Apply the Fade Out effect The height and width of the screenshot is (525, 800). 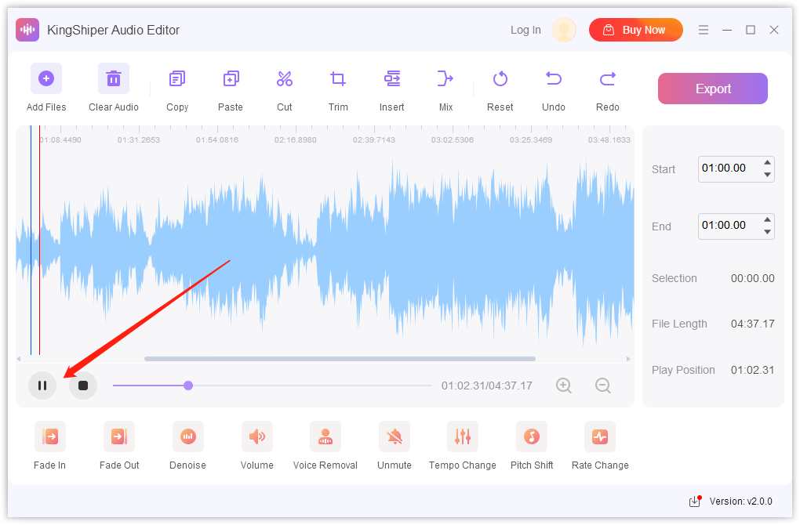click(119, 436)
